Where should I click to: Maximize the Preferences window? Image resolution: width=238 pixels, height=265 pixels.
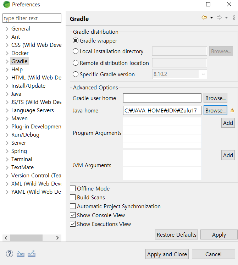tap(208, 4)
